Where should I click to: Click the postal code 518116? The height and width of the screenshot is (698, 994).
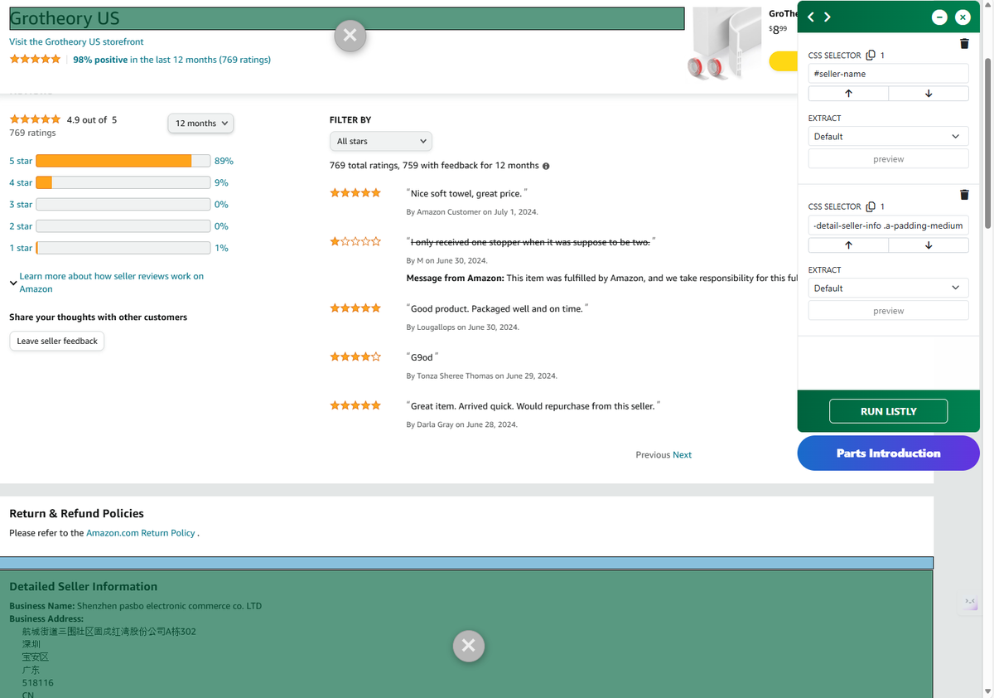(38, 683)
